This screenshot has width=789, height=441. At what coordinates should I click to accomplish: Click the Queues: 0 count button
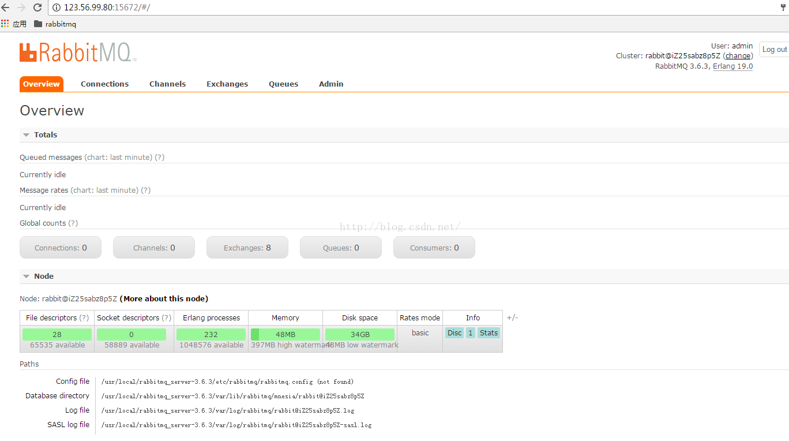click(341, 247)
